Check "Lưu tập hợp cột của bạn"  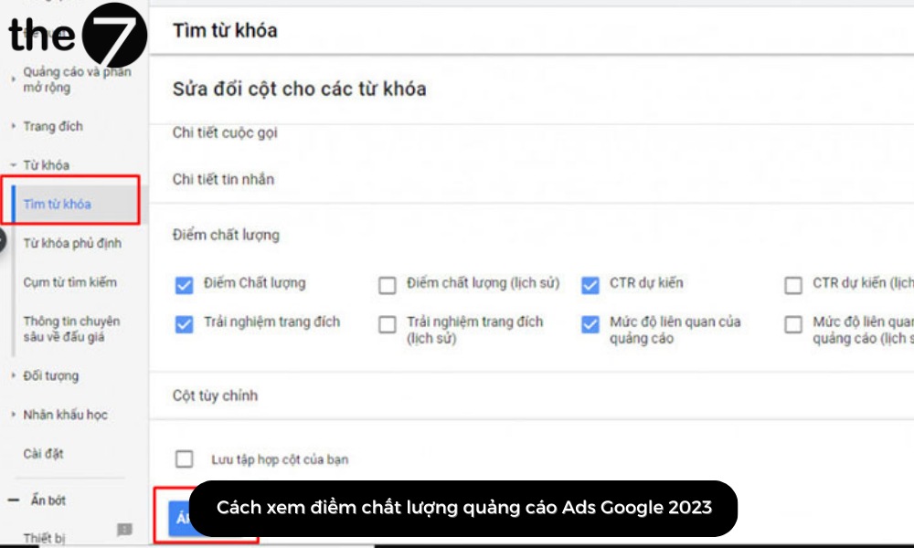tap(184, 459)
